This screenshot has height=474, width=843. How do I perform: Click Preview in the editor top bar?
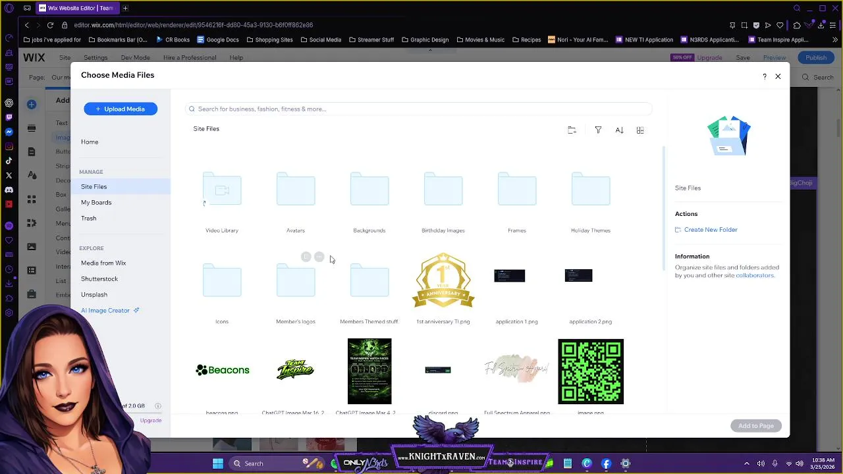pyautogui.click(x=775, y=58)
